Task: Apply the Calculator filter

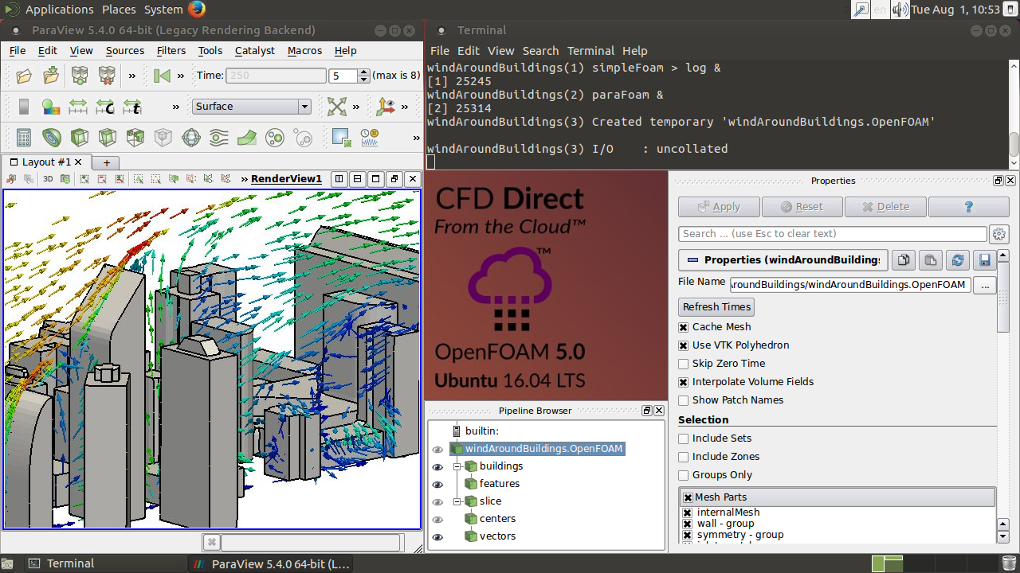Action: (24, 138)
